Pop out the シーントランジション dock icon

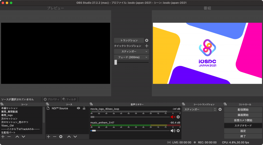tap(183, 104)
